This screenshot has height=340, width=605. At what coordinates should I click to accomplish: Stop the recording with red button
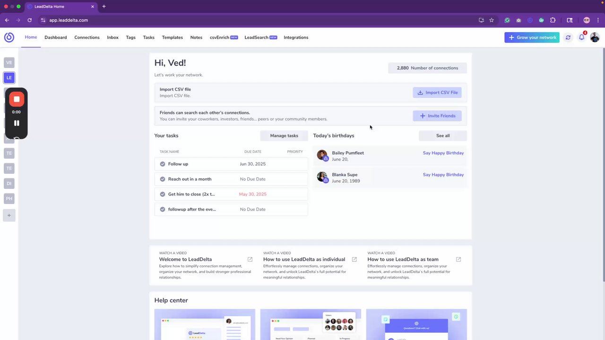(17, 99)
